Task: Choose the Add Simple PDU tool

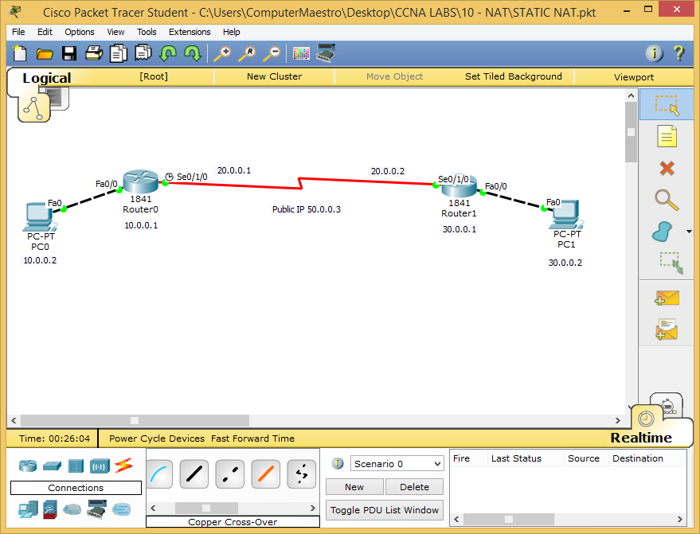Action: tap(668, 297)
